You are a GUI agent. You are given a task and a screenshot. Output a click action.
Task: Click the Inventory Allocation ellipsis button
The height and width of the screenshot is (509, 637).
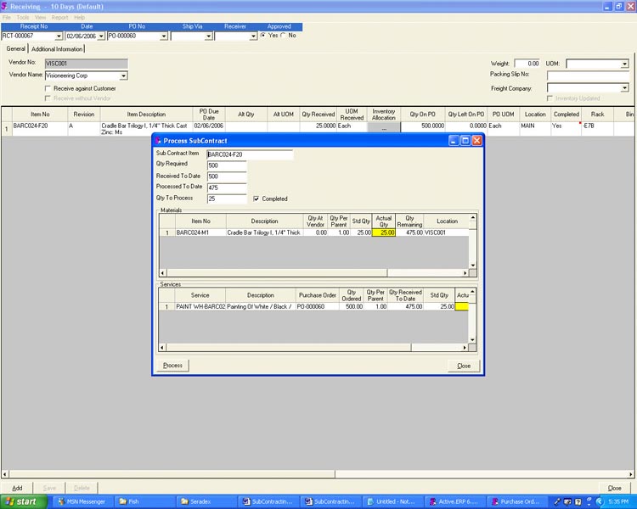[384, 128]
